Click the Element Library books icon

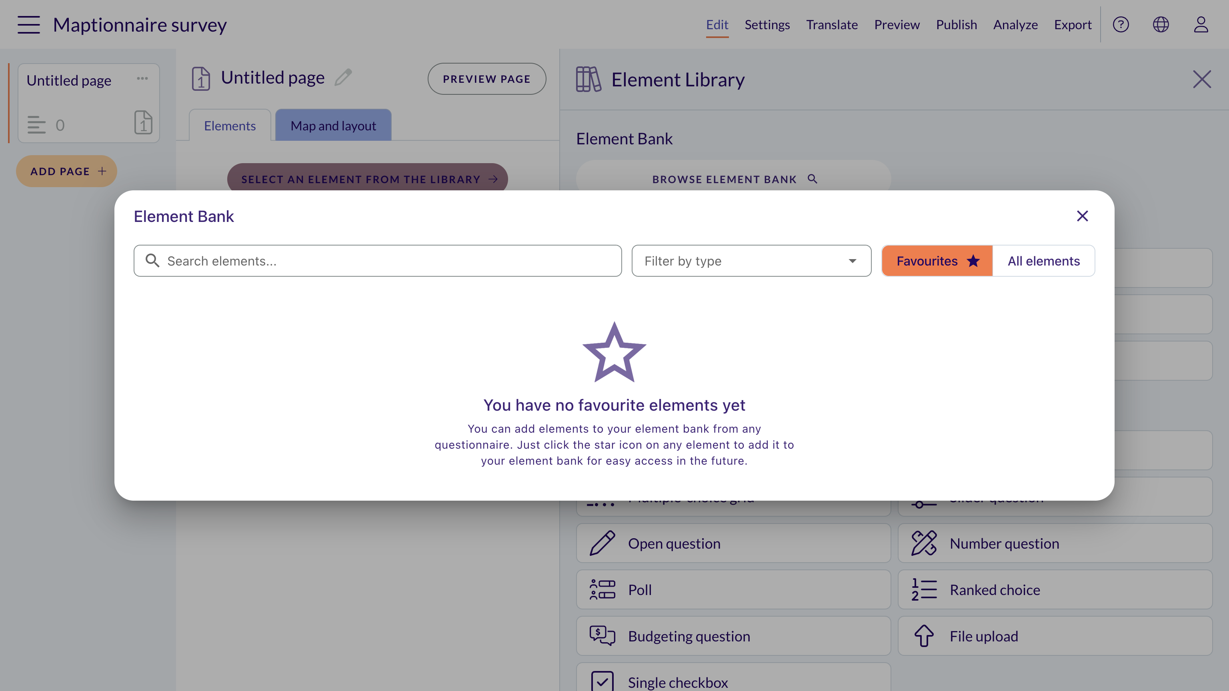coord(588,79)
